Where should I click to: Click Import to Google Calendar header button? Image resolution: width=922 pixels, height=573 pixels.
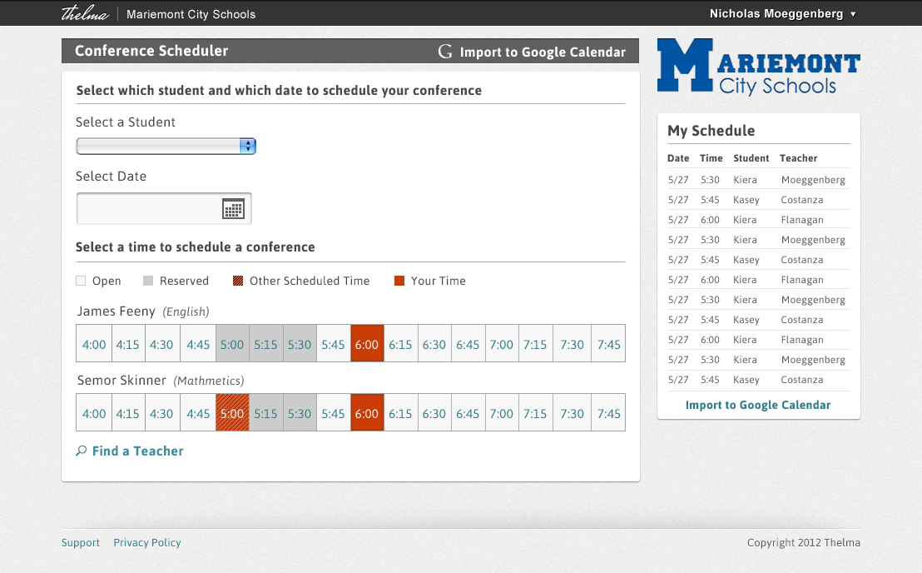click(x=542, y=52)
